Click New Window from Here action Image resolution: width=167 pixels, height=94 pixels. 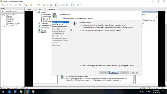[x=149, y=20]
